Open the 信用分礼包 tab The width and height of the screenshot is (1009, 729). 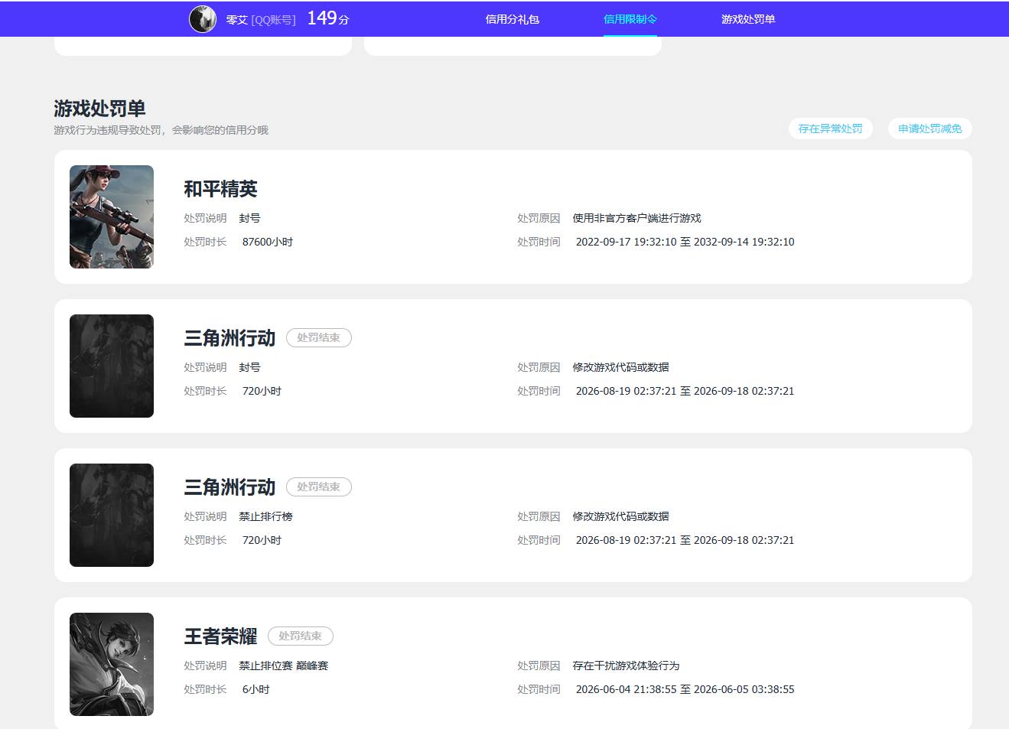tap(513, 19)
